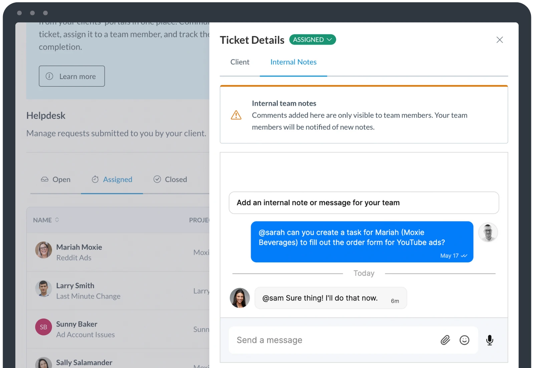The image size is (534, 368).
Task: Click Sarah's avatar next to the blue message
Action: point(488,232)
